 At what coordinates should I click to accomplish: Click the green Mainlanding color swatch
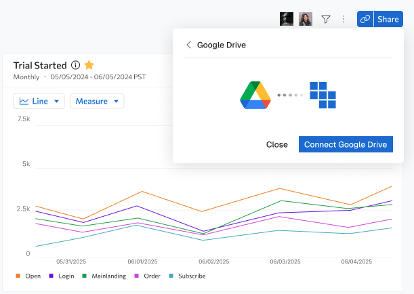[85, 276]
